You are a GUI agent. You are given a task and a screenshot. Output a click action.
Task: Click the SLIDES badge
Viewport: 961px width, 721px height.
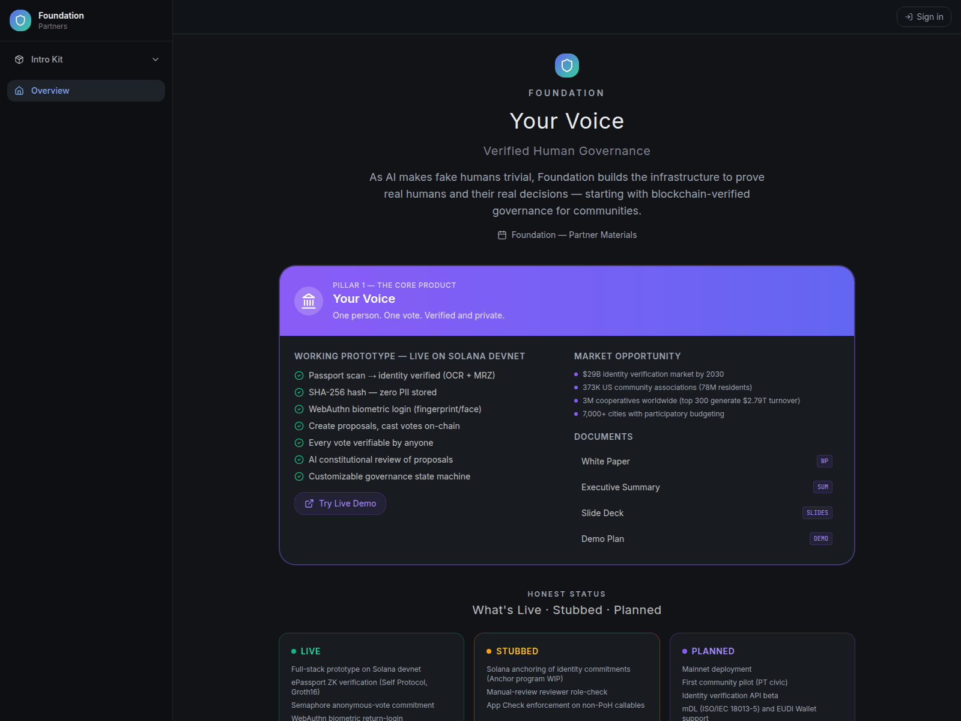click(x=817, y=513)
